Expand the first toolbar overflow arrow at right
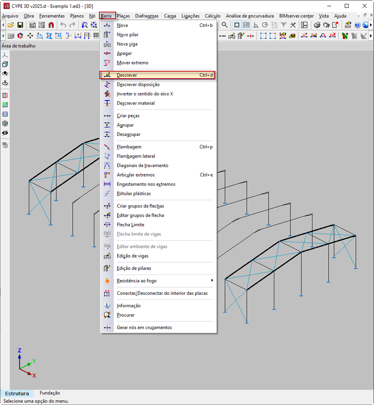The width and height of the screenshot is (374, 405). pyautogui.click(x=371, y=25)
